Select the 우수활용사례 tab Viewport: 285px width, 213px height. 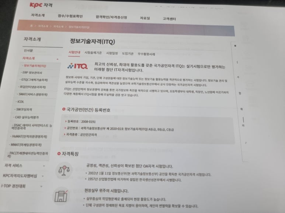click(x=146, y=54)
